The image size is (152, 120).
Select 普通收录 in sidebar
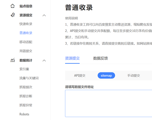26,33
